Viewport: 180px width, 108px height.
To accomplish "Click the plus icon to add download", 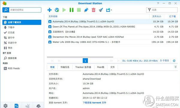I will (49, 10).
